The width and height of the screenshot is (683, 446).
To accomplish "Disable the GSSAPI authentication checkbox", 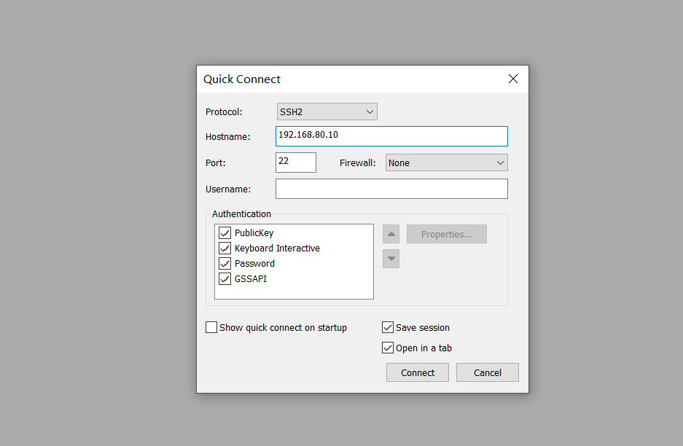I will click(225, 279).
